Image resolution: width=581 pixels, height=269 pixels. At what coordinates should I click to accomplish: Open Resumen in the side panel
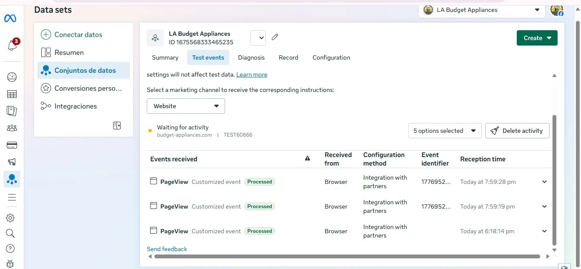point(83,52)
